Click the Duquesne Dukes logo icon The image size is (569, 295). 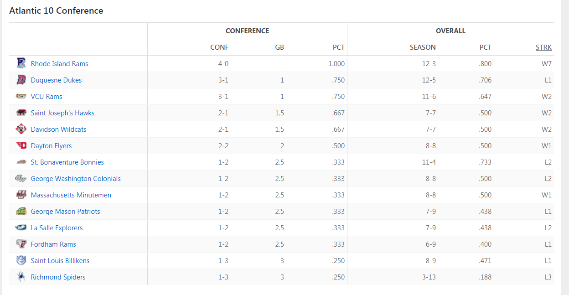21,80
